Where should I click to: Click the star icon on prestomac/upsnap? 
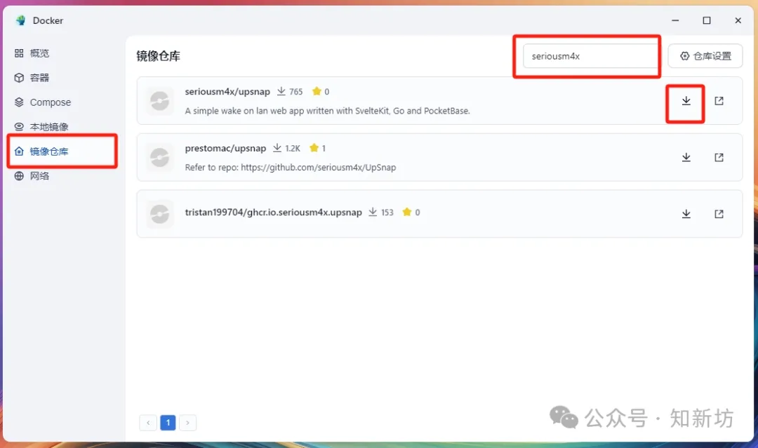314,148
